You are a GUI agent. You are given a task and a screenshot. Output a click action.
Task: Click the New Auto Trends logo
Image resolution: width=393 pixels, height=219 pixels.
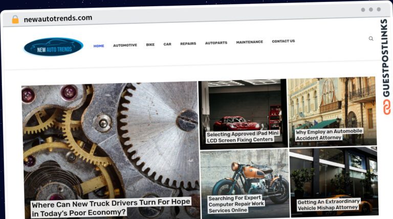pyautogui.click(x=54, y=47)
